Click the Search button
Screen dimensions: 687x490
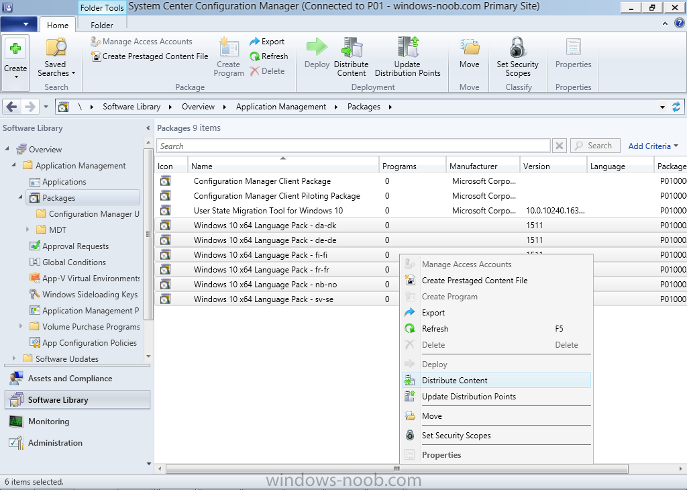click(x=595, y=146)
